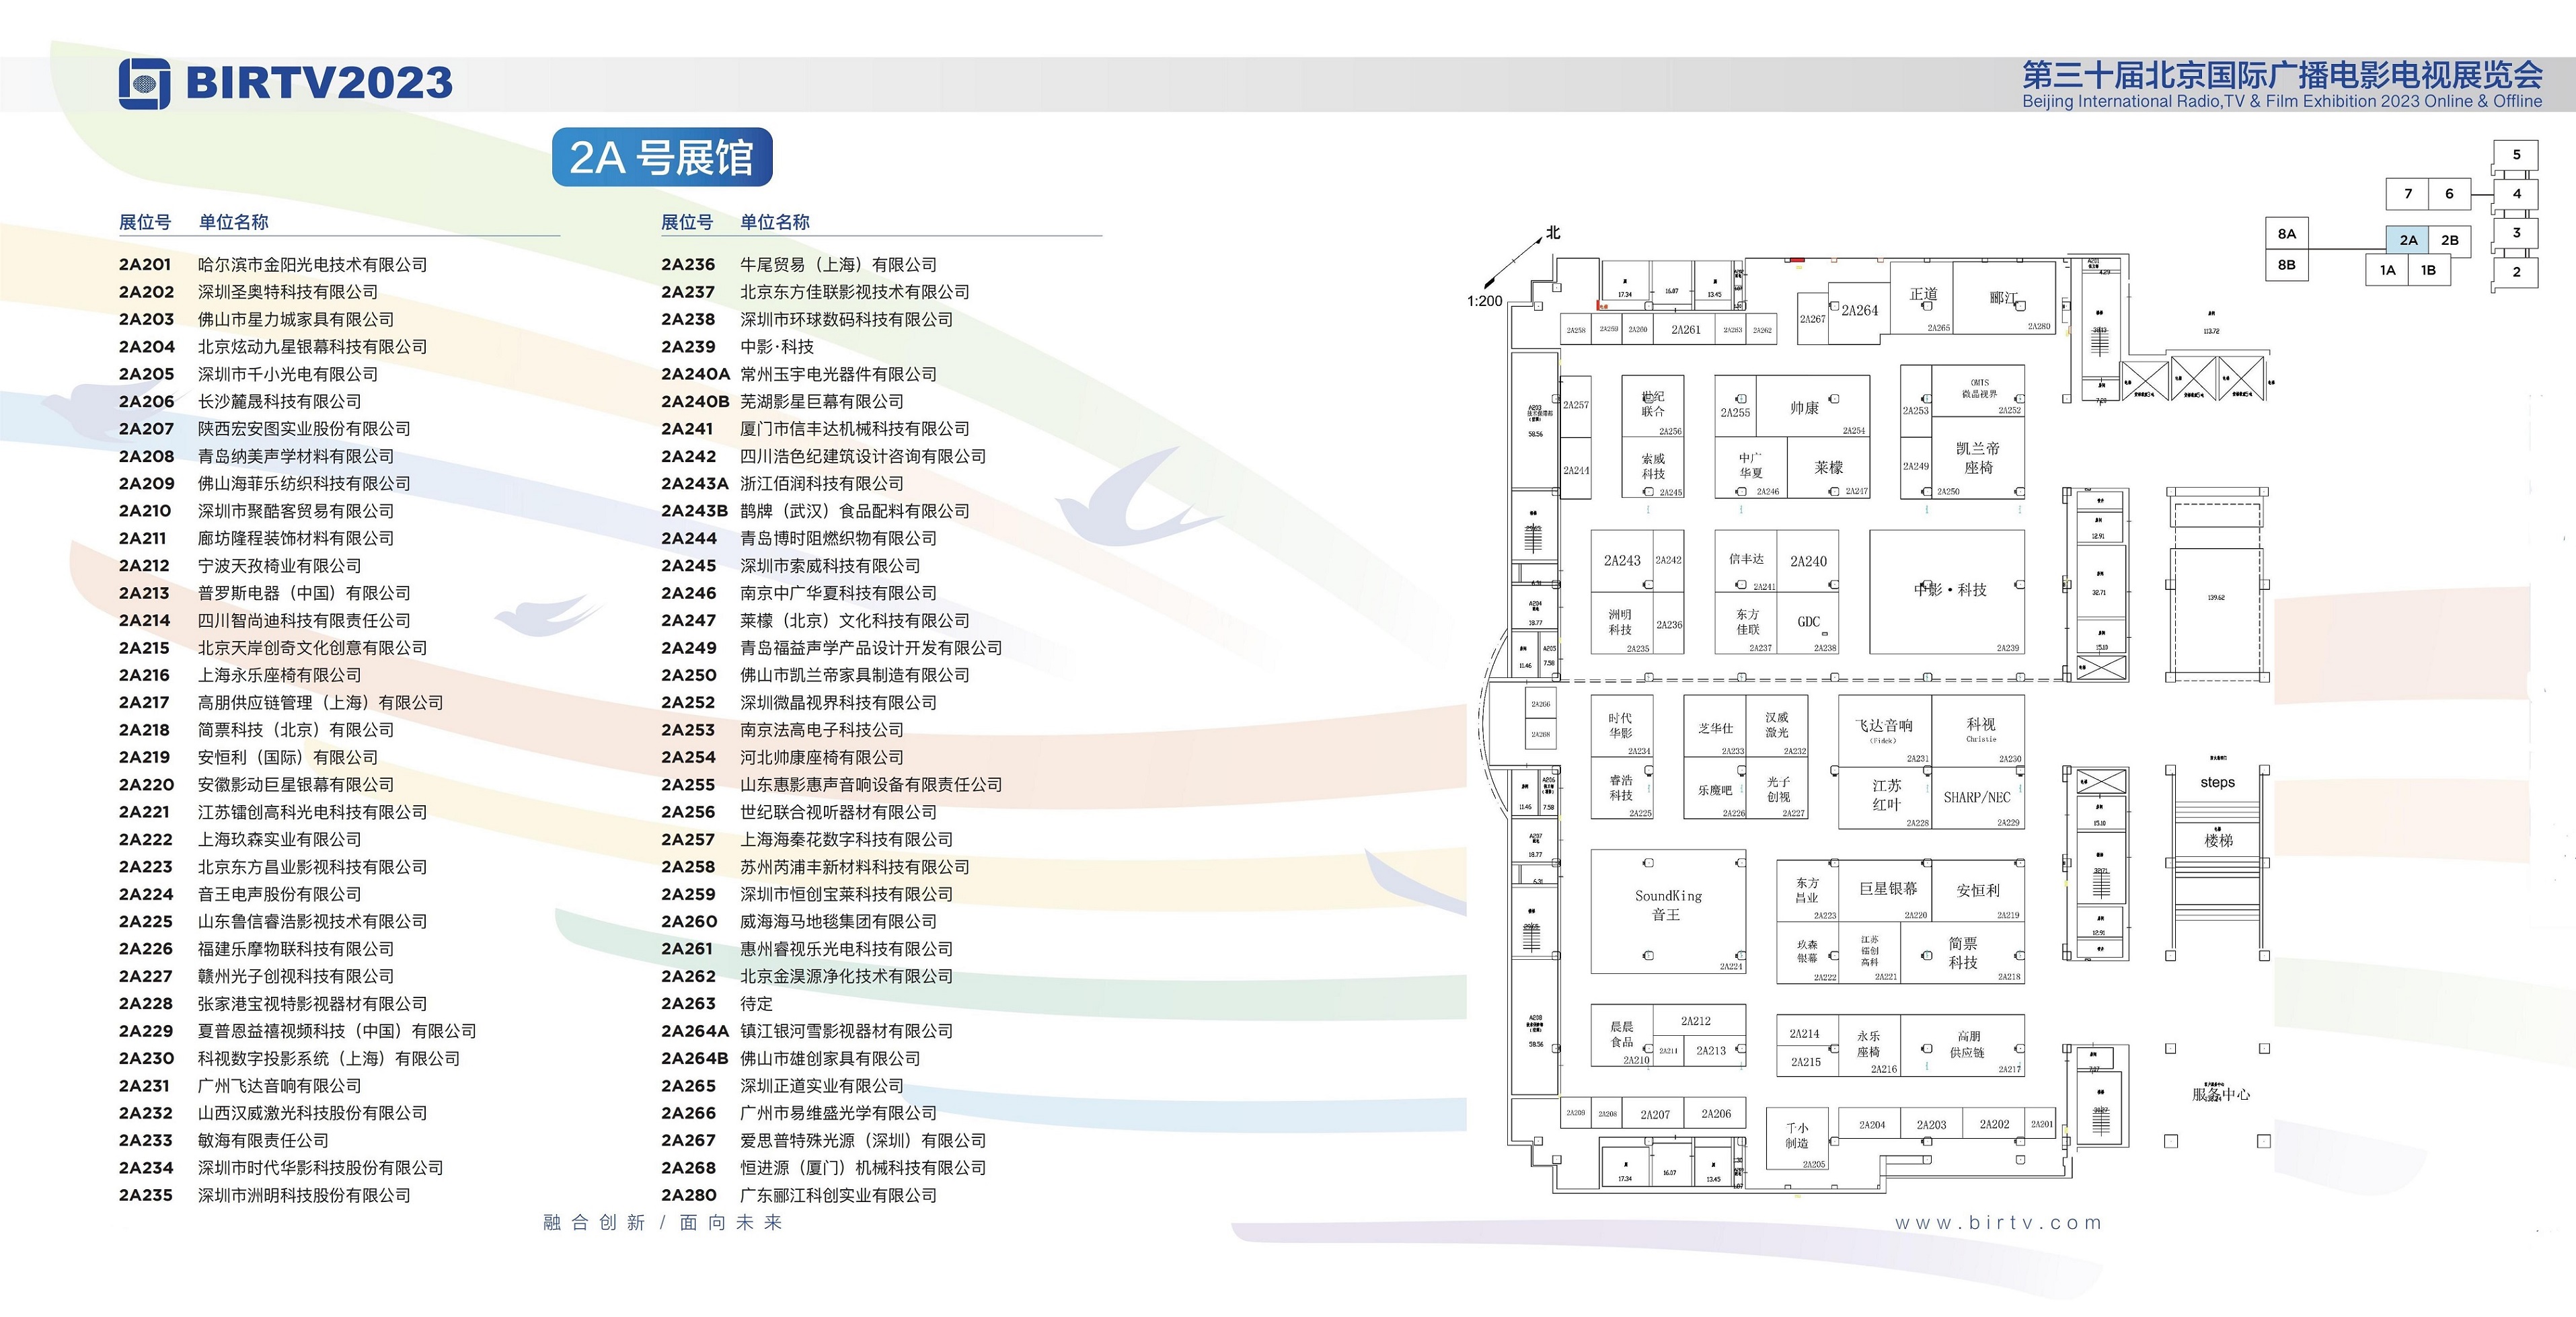This screenshot has height=1317, width=2576.
Task: Select the "莱檬" booth on floor plan
Action: [1828, 467]
